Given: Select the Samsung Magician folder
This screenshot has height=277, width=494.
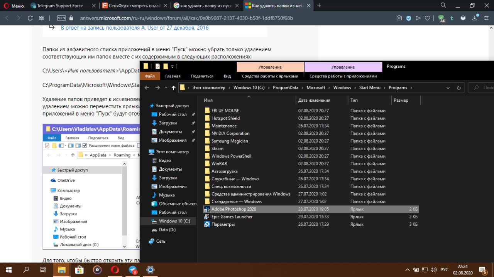Looking at the screenshot, I should (x=230, y=141).
